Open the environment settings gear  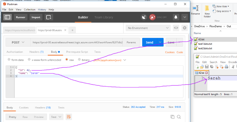(x=184, y=28)
